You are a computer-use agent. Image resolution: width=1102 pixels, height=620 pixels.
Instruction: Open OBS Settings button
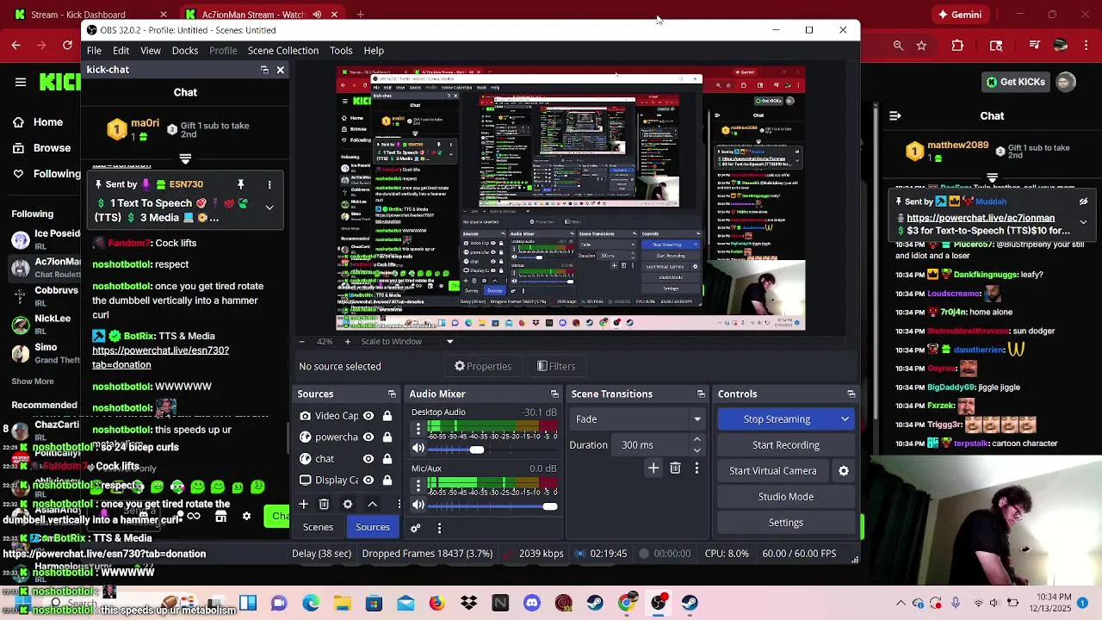[786, 523]
